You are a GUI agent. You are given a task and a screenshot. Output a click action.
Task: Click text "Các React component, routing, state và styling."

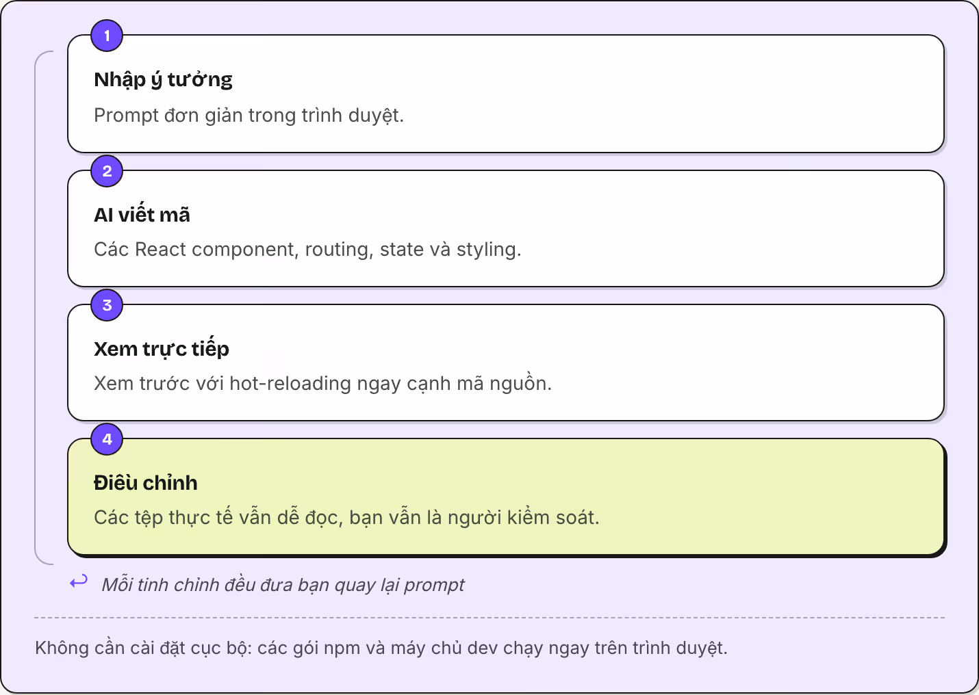point(307,250)
